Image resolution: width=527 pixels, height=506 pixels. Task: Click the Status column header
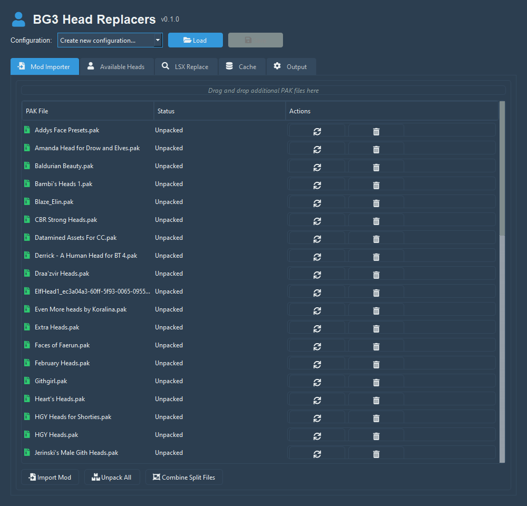pyautogui.click(x=219, y=111)
